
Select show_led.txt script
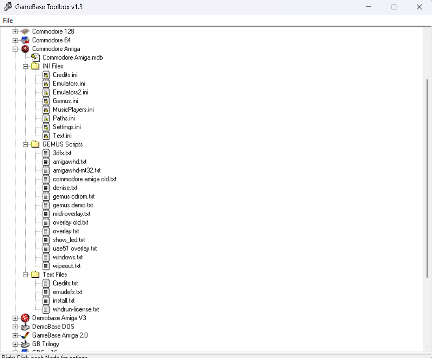pyautogui.click(x=69, y=240)
